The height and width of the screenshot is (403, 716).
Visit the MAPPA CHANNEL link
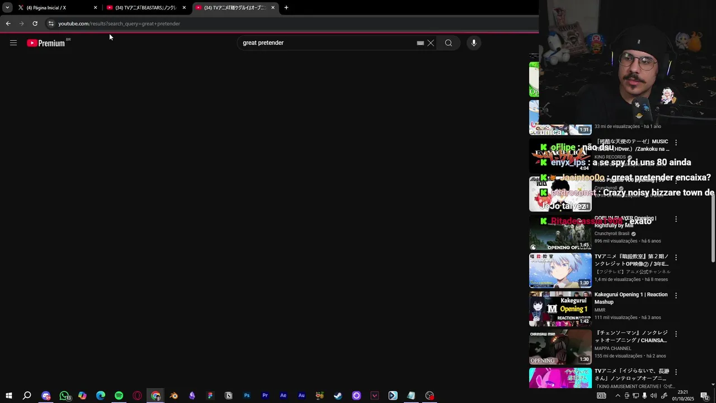tap(613, 348)
